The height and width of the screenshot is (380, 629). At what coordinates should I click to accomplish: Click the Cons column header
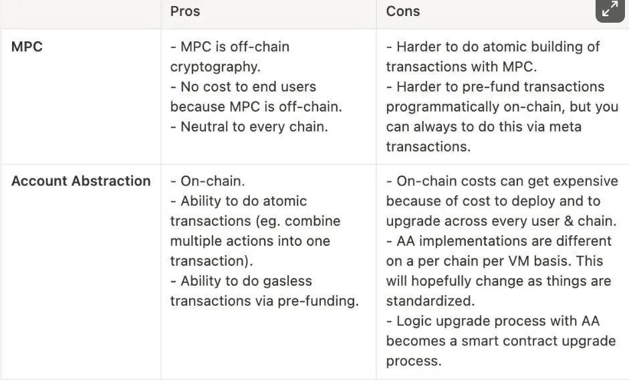(x=403, y=11)
